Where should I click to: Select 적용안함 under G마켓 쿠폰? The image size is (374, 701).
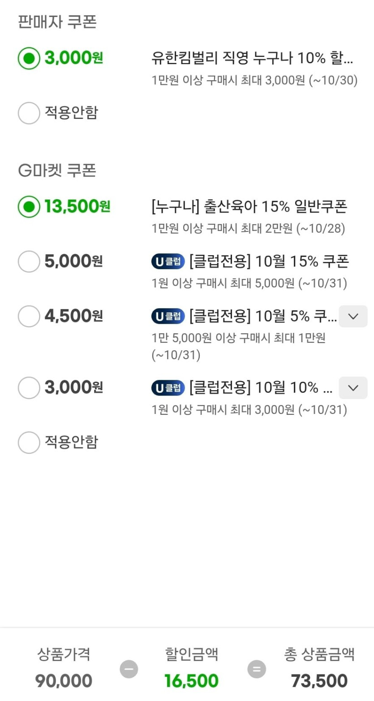(x=29, y=443)
